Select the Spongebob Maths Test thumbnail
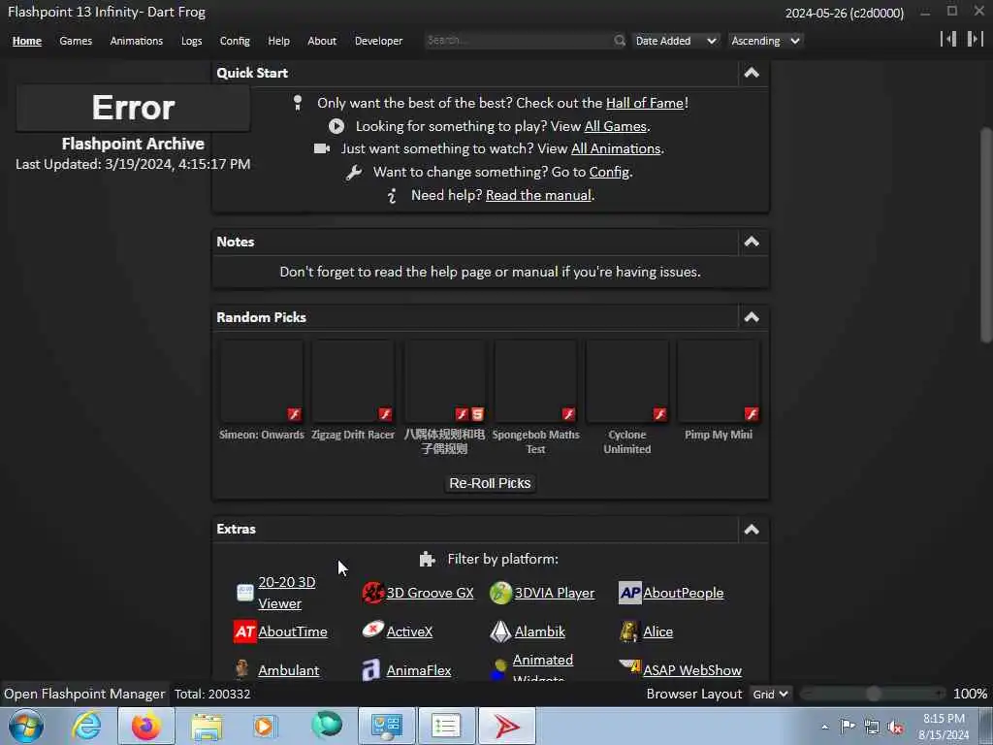Image resolution: width=993 pixels, height=745 pixels. pyautogui.click(x=535, y=381)
